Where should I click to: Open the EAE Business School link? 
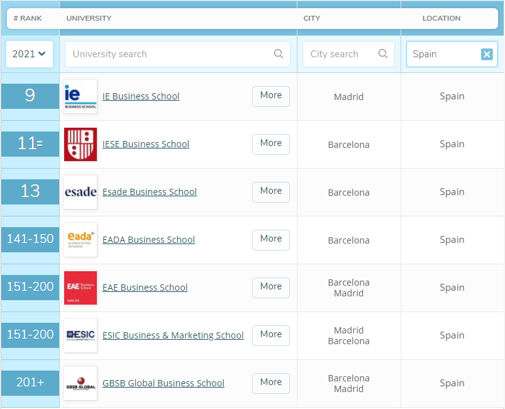[x=145, y=287]
